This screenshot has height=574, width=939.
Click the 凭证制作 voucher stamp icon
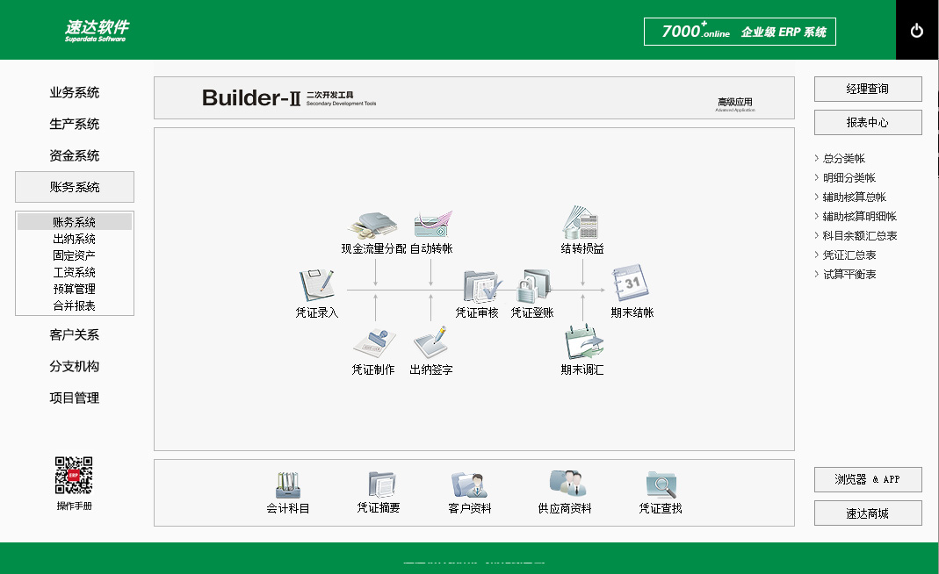point(373,343)
